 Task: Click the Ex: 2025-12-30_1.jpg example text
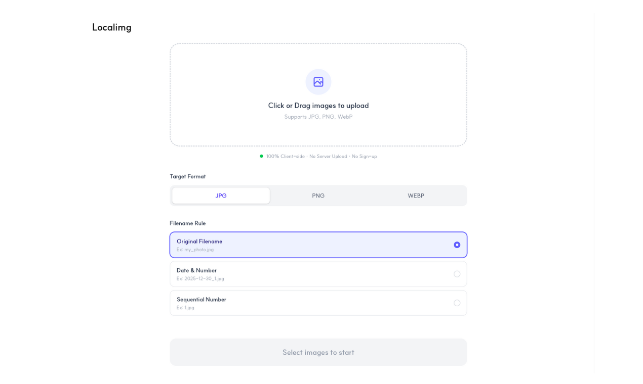(x=200, y=278)
